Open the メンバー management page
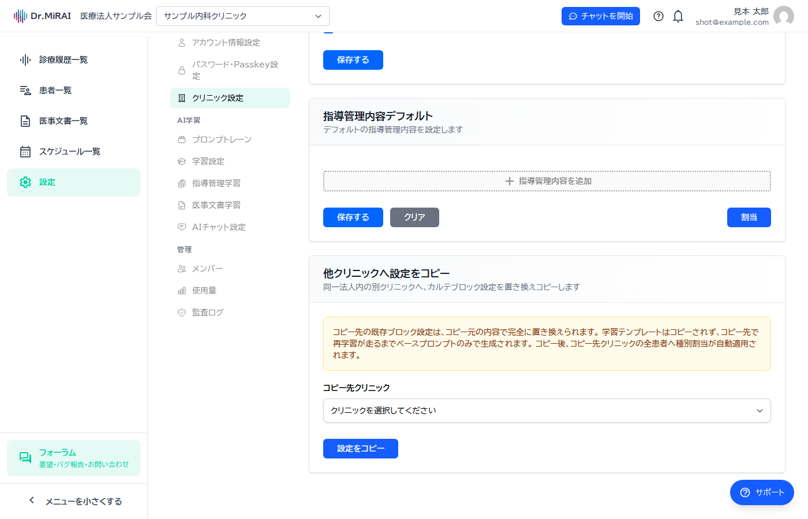 click(x=230, y=269)
